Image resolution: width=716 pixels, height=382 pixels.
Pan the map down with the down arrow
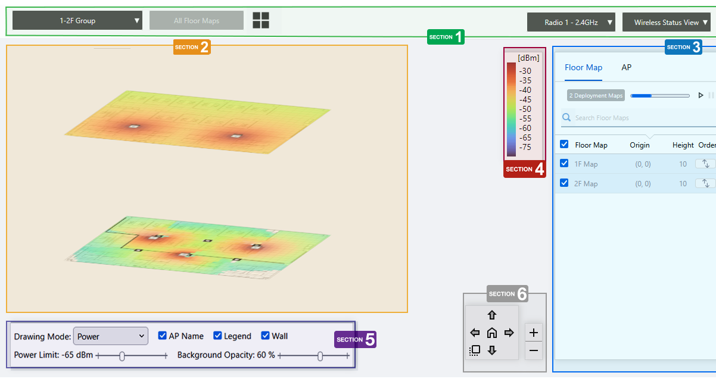coord(492,350)
